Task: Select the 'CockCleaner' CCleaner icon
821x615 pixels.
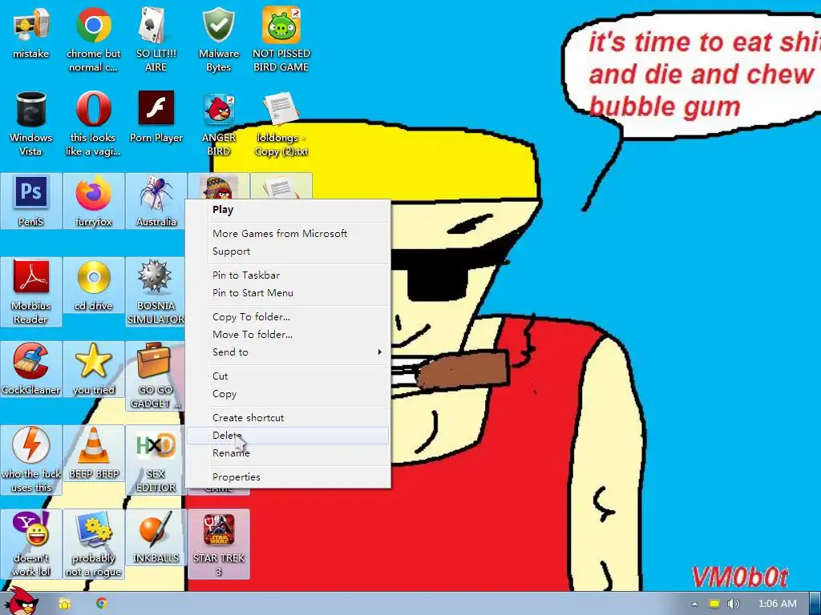Action: (31, 369)
